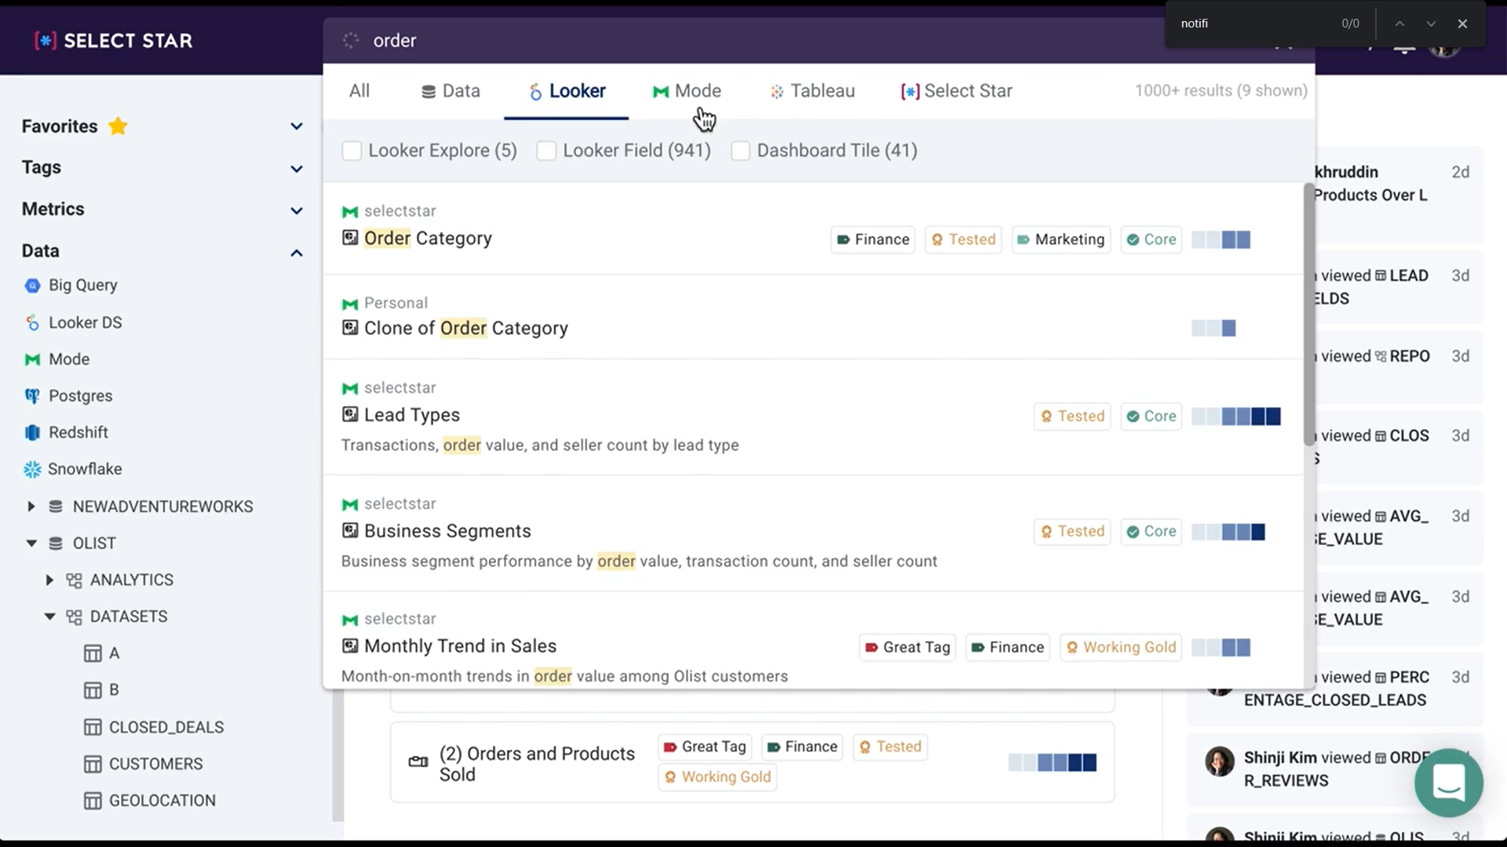
Task: Check the Looker Field (941) filter
Action: [x=546, y=151]
